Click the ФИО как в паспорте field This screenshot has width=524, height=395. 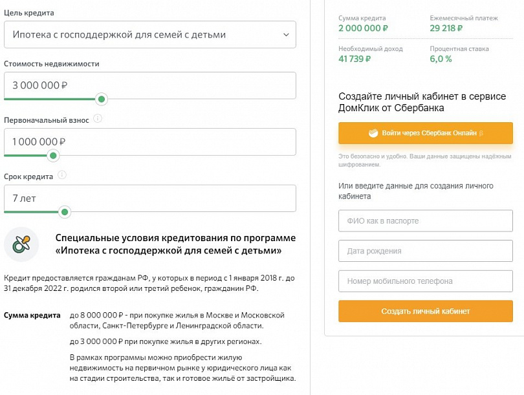(x=425, y=221)
